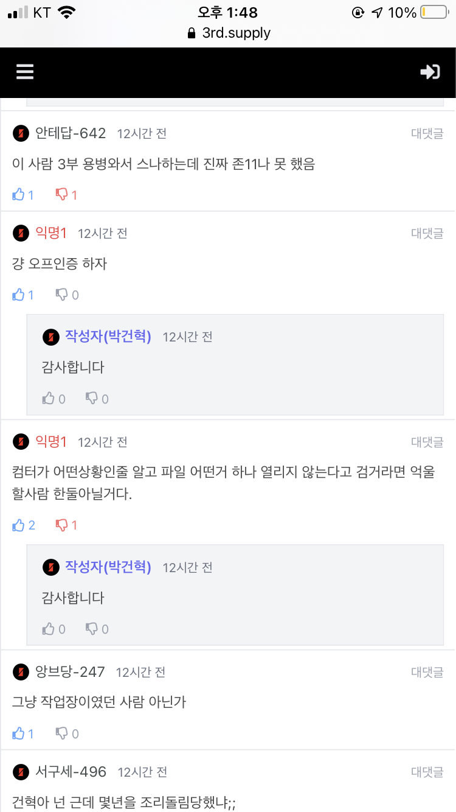
Task: Like the first 작성자(박건혁) reply
Action: (x=49, y=399)
